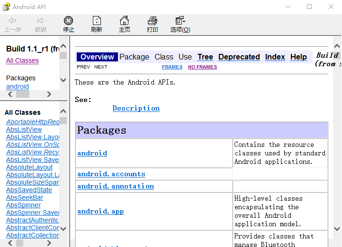Viewport: 342px width, 247px height.
Task: Open the android.accounts package link
Action: (111, 174)
